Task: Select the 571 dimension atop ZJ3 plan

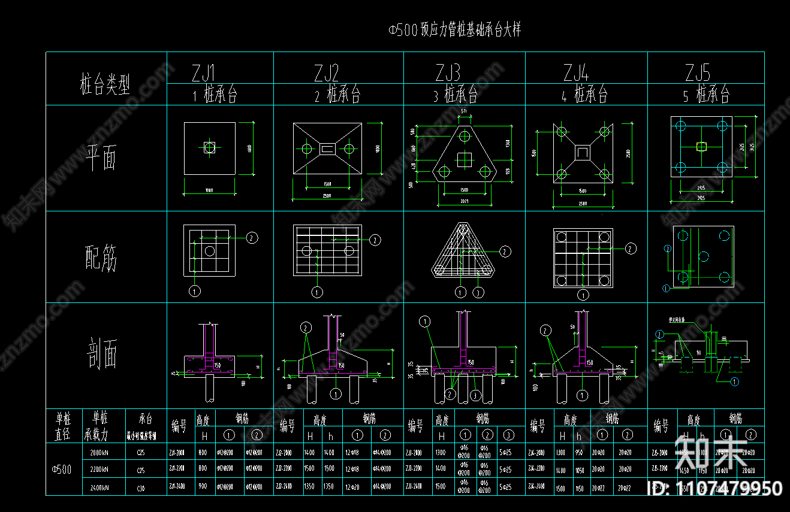Action: pos(463,113)
